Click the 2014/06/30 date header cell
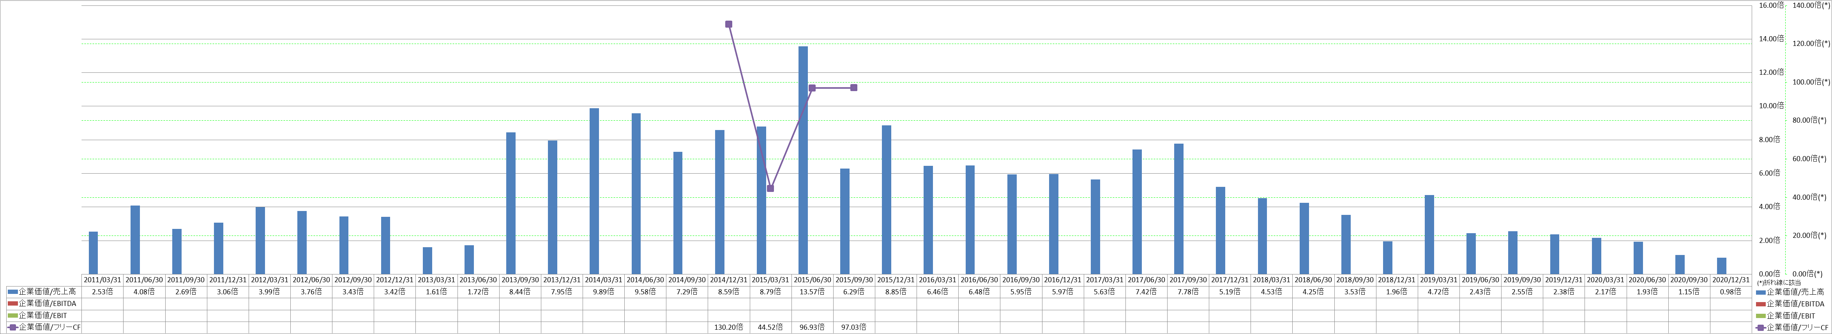The image size is (1832, 334). click(x=645, y=280)
